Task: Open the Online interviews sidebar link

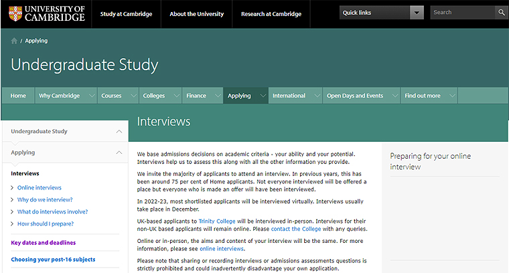Action: tap(39, 188)
